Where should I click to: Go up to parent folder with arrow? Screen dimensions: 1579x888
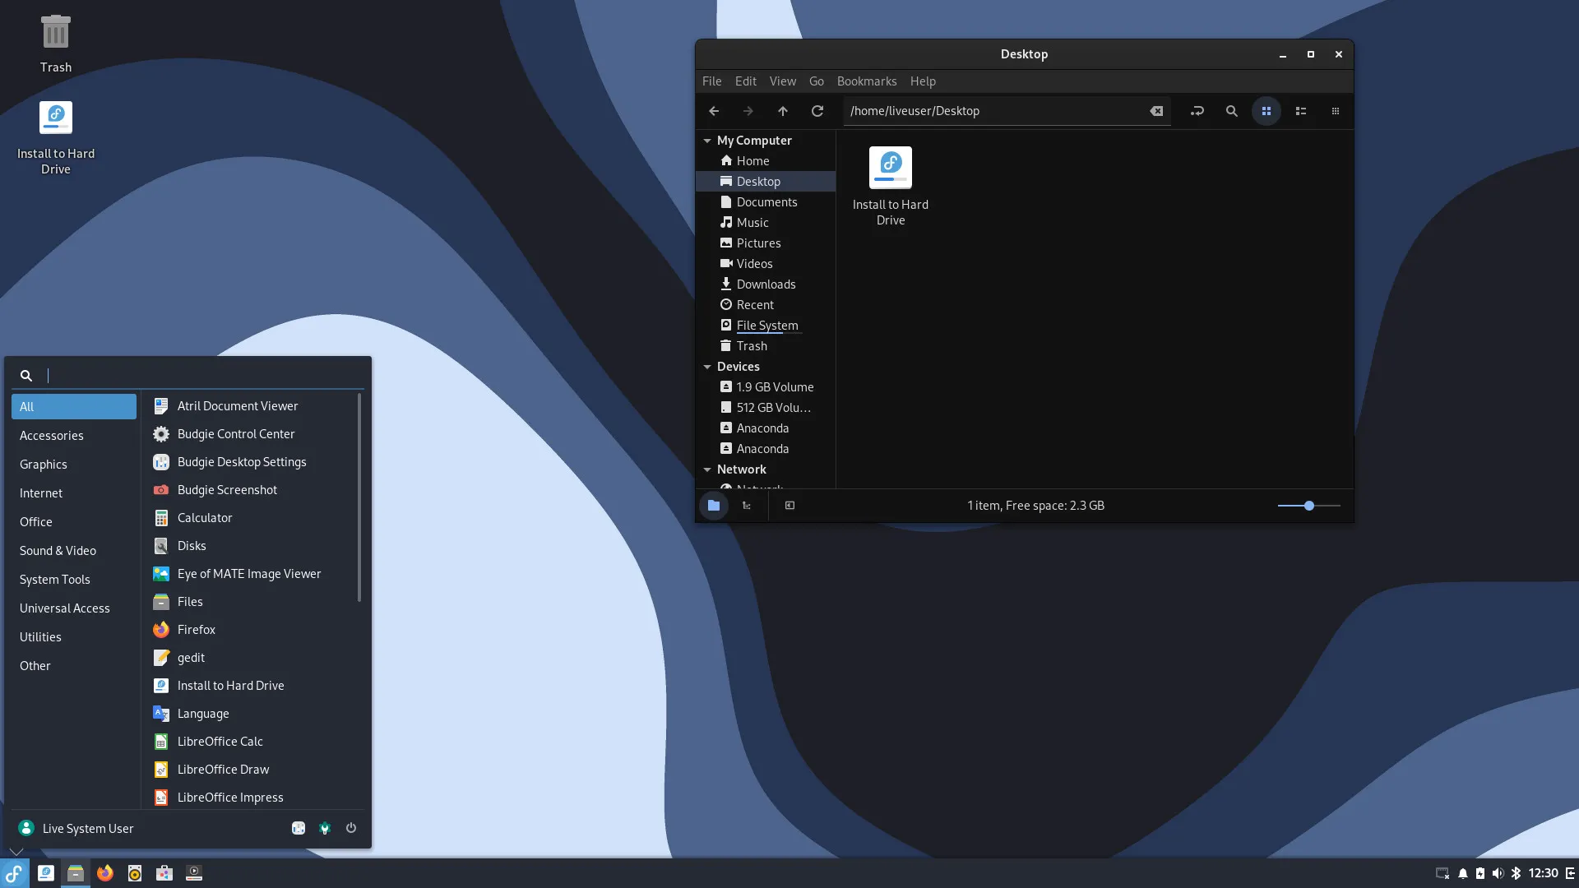click(782, 111)
